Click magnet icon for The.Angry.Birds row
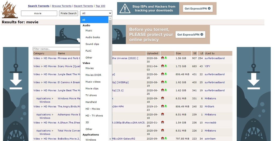Image resolution: width=275 pixels, height=141 pixels. (x=162, y=106)
